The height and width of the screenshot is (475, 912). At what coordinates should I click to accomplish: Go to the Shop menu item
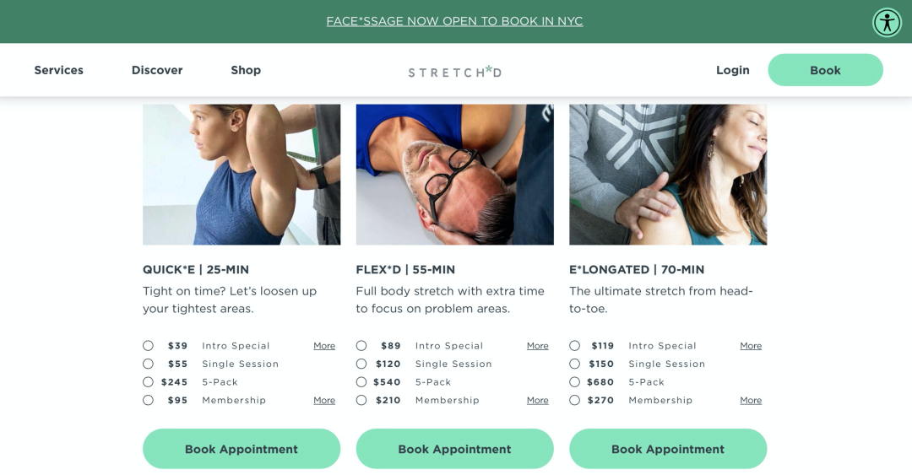tap(246, 70)
